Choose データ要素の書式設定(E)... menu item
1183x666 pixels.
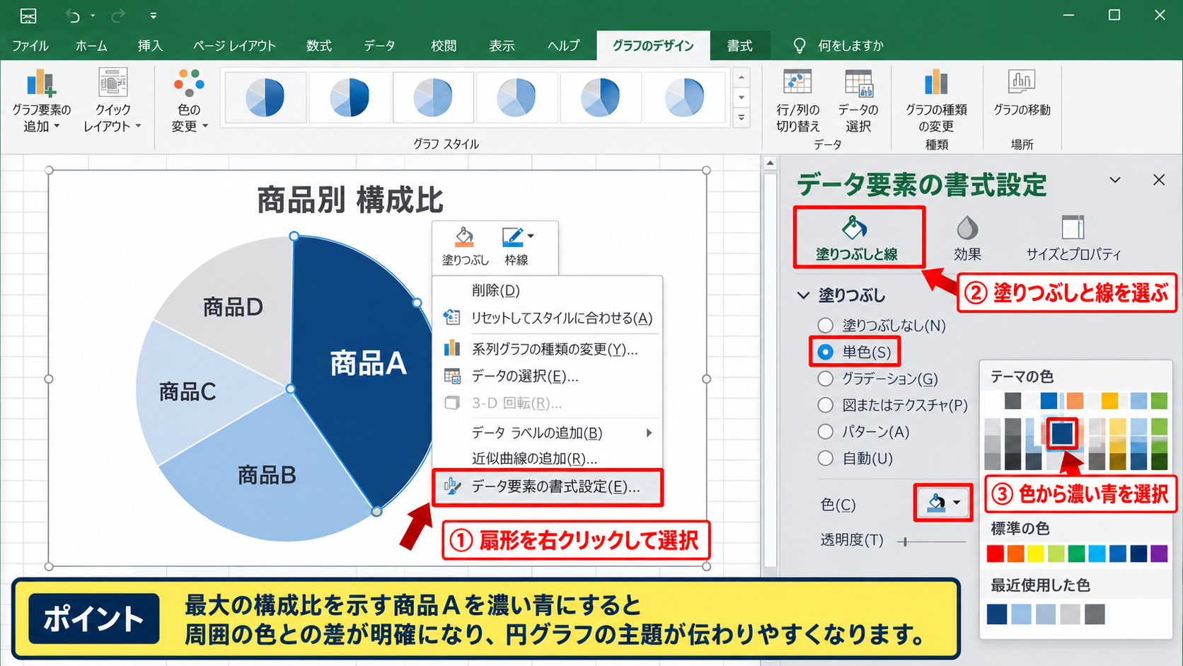coord(548,487)
